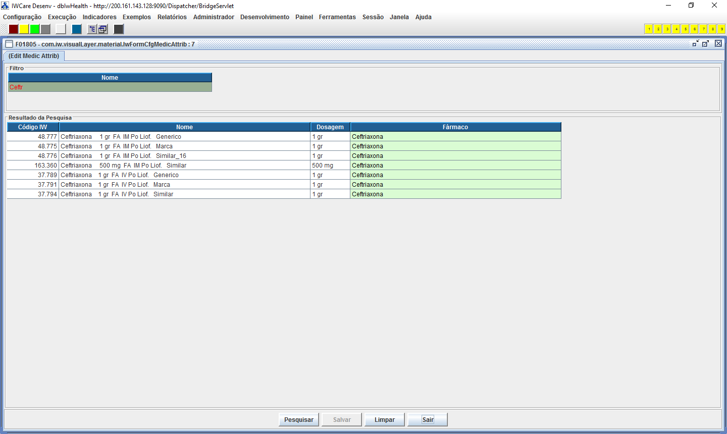This screenshot has width=727, height=434.
Task: Open the Relatórios menu
Action: [172, 17]
